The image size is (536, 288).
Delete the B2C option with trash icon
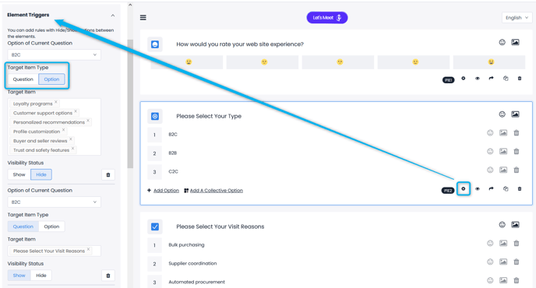point(517,133)
